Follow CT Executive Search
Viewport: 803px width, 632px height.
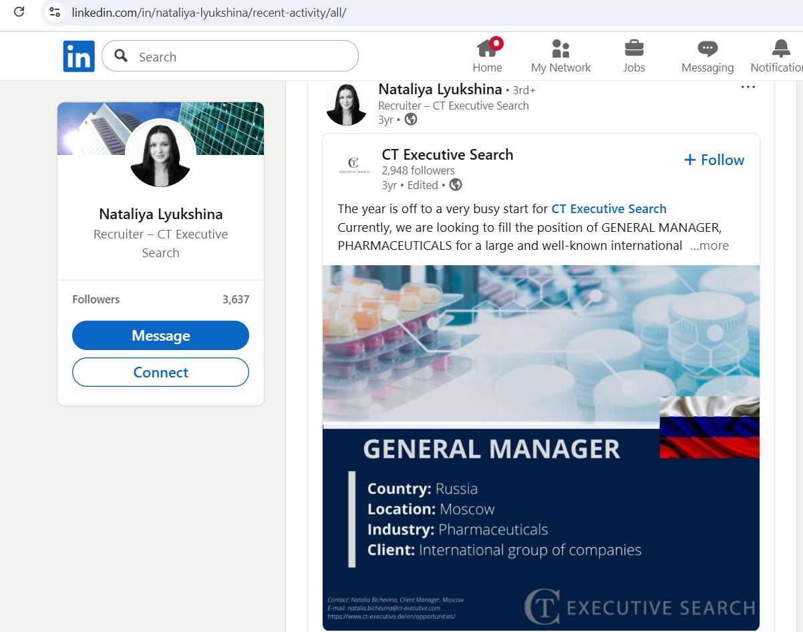pos(713,160)
